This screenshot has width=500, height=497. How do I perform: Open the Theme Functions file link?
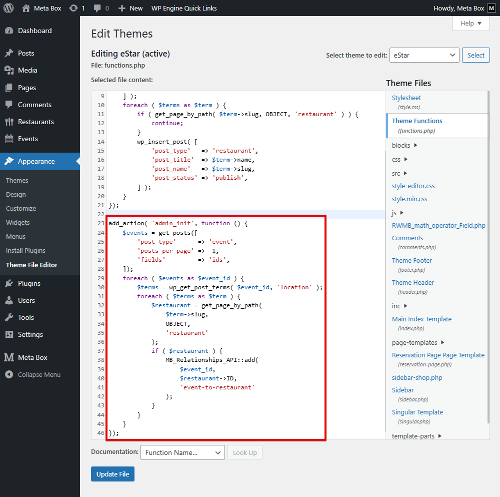[417, 121]
